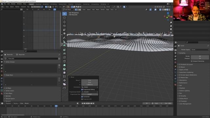Select the Select Box tool
The height and width of the screenshot is (118, 210).
(x=64, y=14)
